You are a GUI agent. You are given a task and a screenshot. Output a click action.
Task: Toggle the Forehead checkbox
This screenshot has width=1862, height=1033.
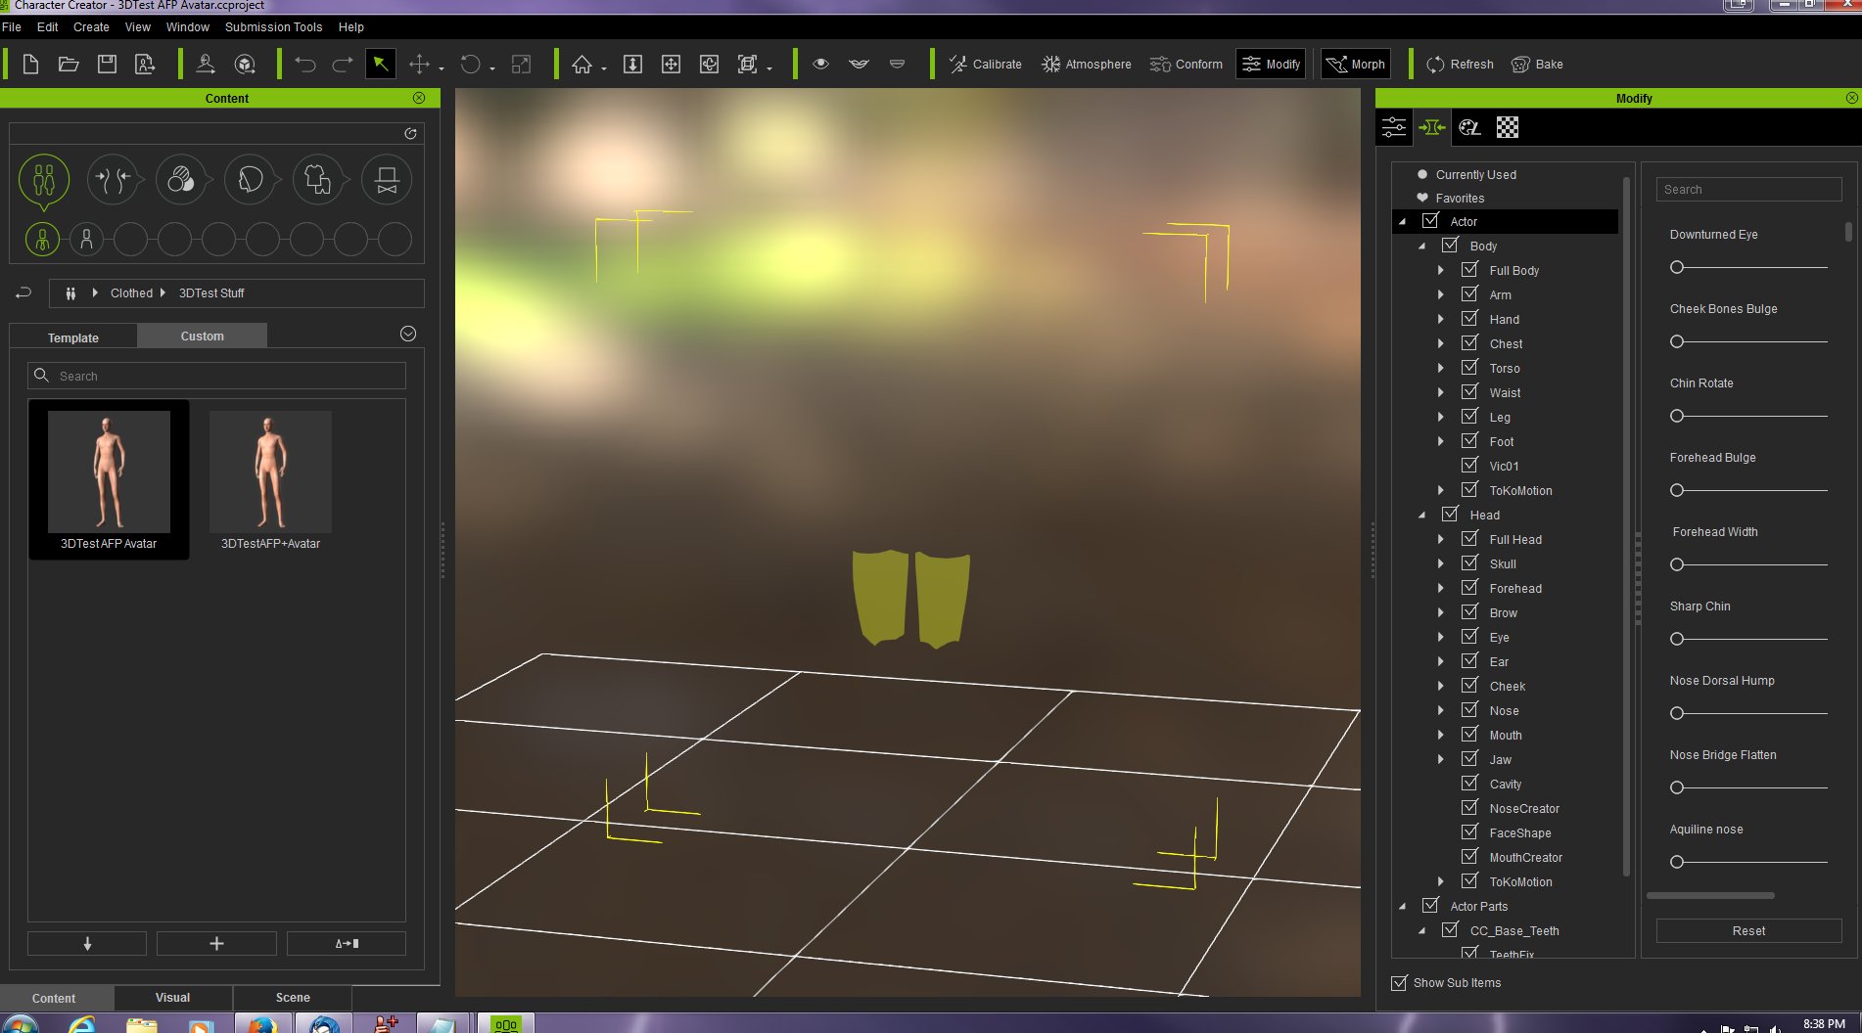(1469, 588)
